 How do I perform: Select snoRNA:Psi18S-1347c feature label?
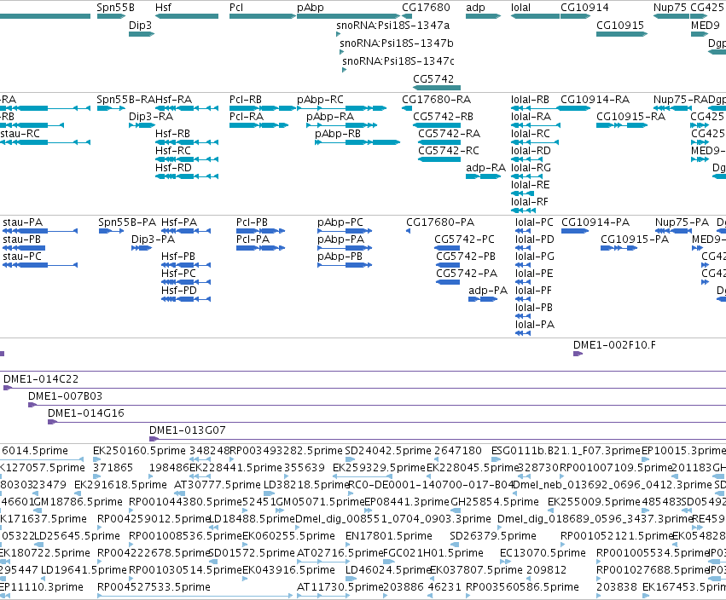tap(398, 61)
